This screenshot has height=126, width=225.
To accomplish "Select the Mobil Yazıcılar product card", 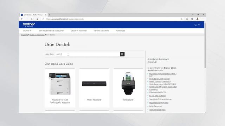I will [94, 88].
